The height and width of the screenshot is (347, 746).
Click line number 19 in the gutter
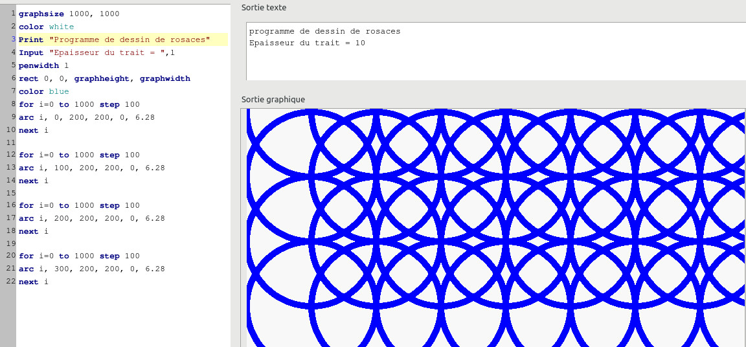click(x=12, y=243)
